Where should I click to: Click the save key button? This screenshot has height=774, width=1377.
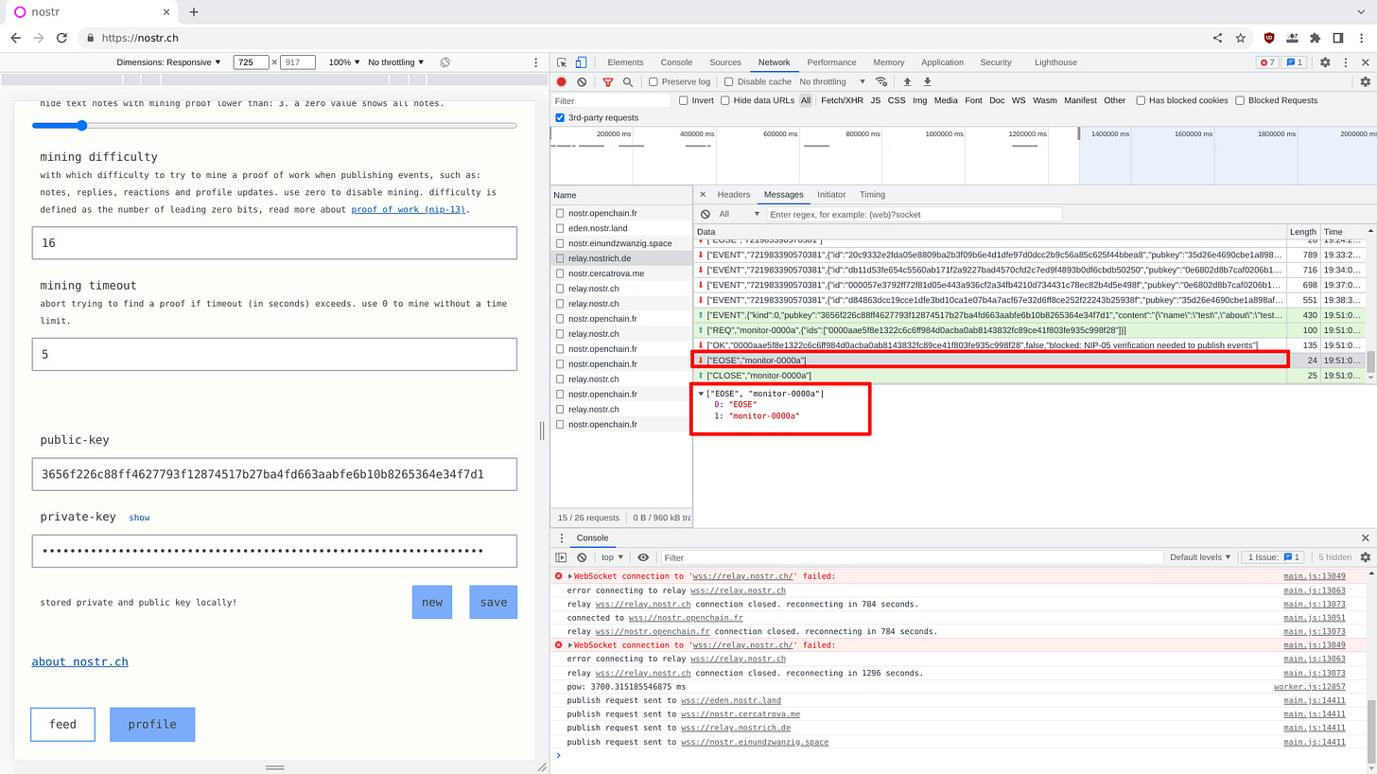pos(494,602)
